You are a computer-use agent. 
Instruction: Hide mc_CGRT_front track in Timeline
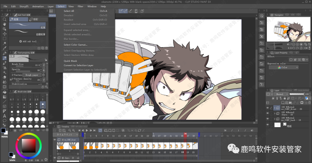coord(55,140)
